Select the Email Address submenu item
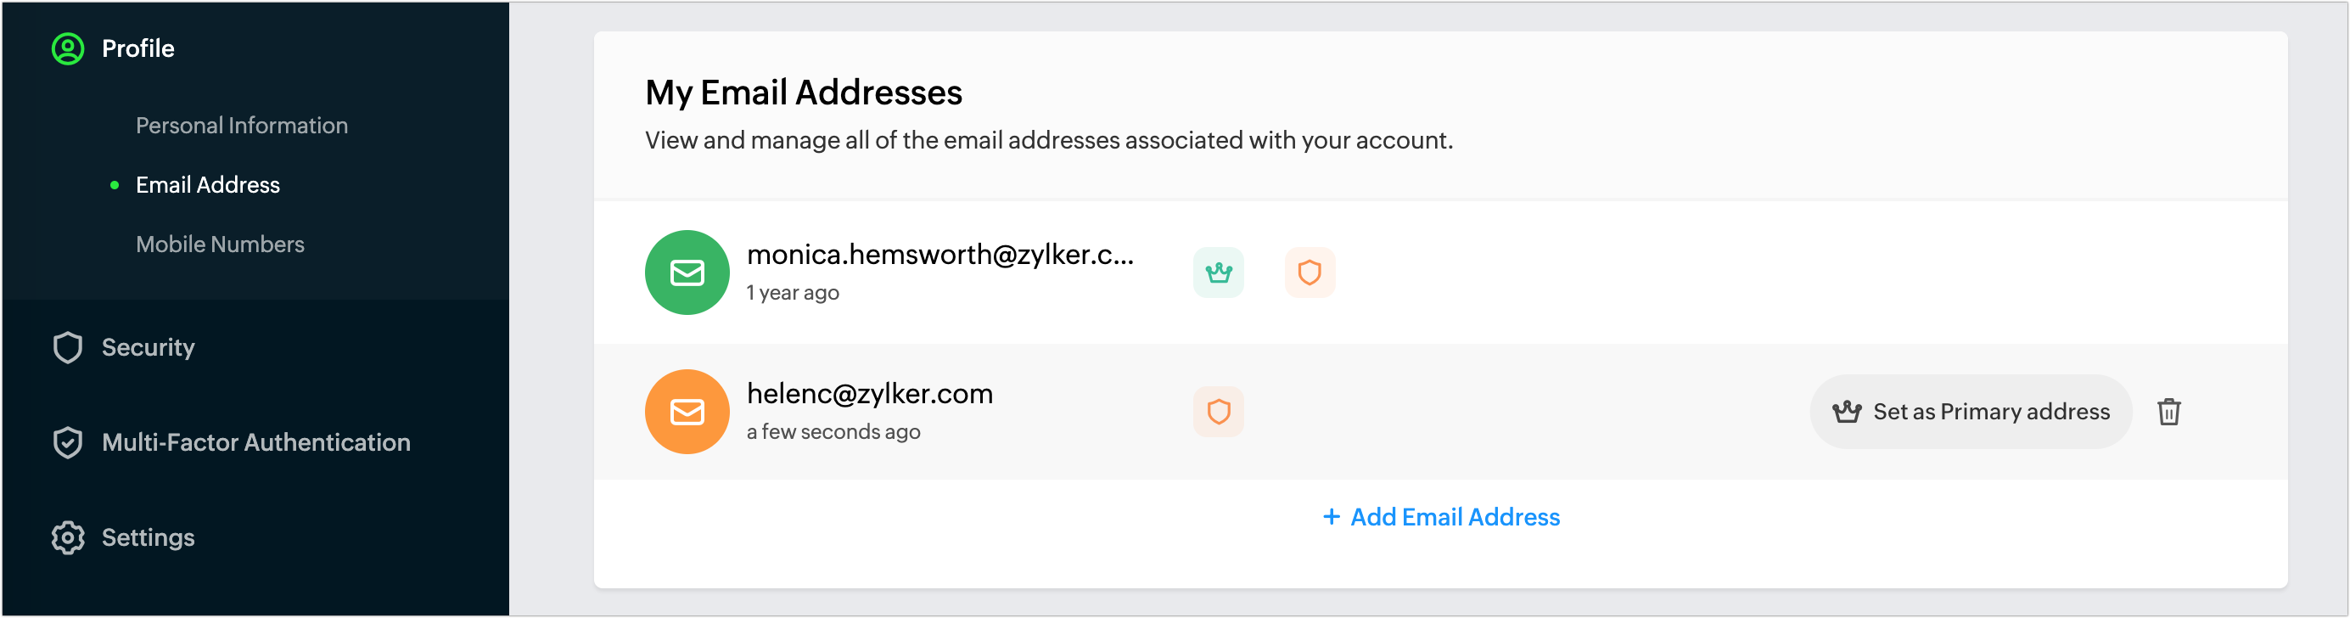Screen dimensions: 2350x618 [x=208, y=184]
